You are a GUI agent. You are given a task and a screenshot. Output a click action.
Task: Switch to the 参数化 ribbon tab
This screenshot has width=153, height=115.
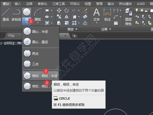click(42, 4)
